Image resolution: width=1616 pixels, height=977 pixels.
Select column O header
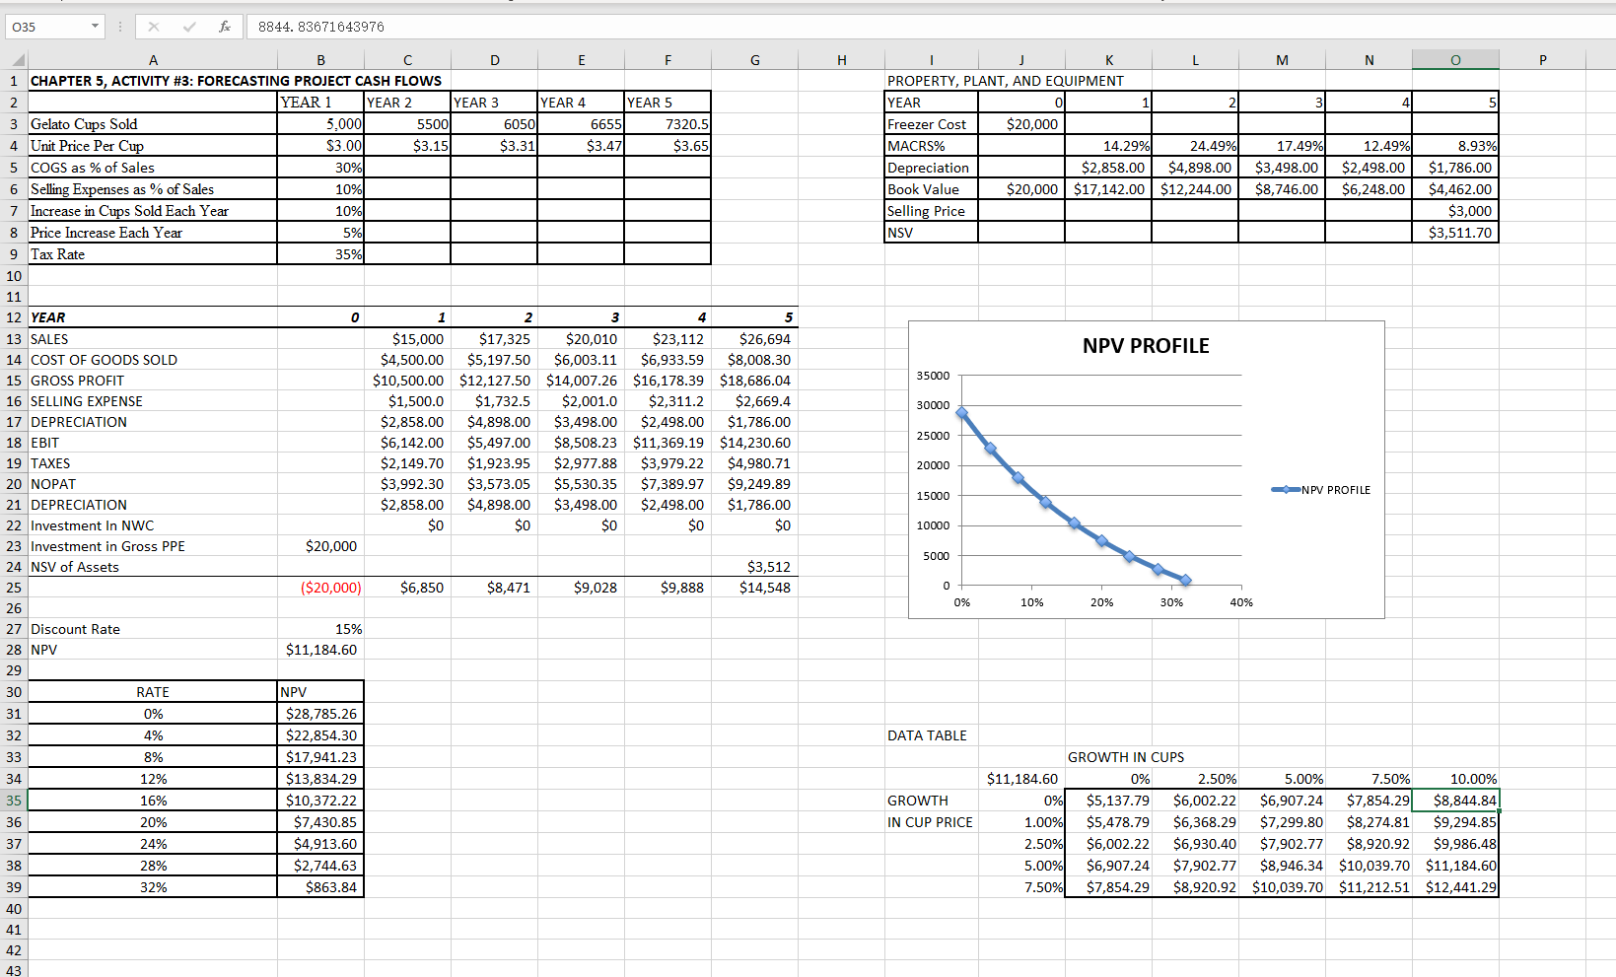[x=1455, y=59]
